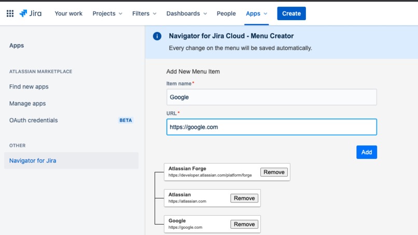Open Manage apps in sidebar
This screenshot has width=418, height=235.
click(27, 103)
